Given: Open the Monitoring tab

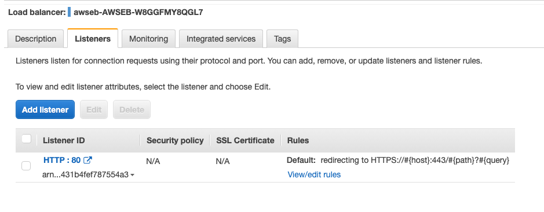Looking at the screenshot, I should pos(148,39).
